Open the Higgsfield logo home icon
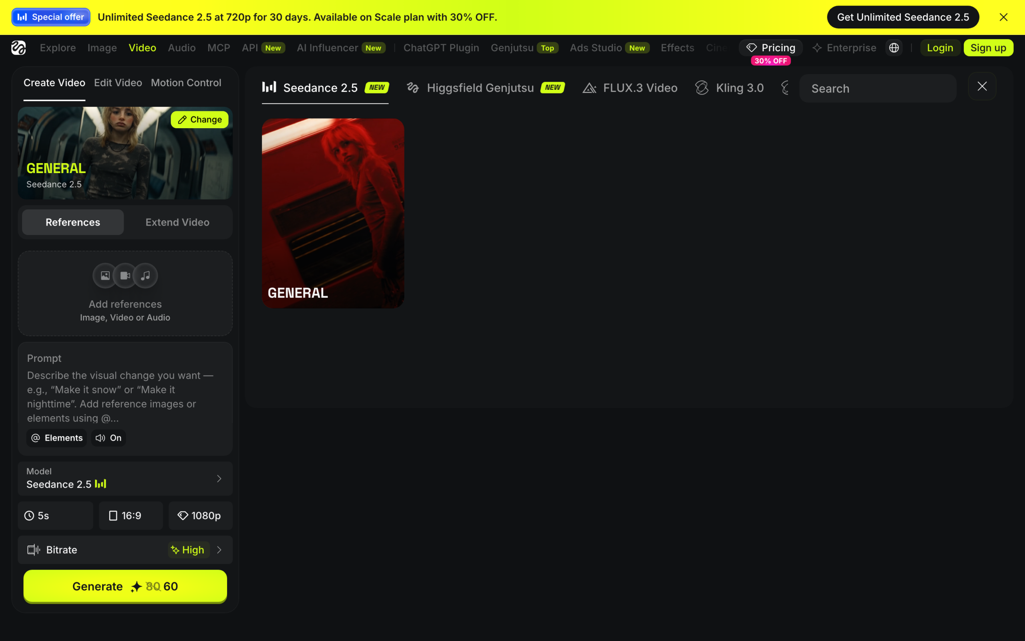The width and height of the screenshot is (1025, 641). click(19, 48)
